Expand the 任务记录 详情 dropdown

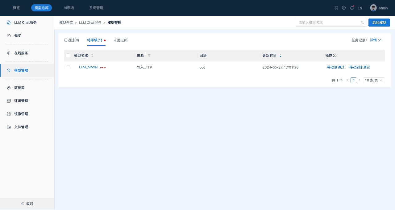coord(376,40)
